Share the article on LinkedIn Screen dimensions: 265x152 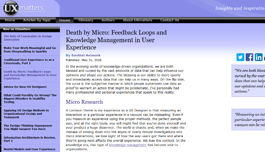[259, 57]
